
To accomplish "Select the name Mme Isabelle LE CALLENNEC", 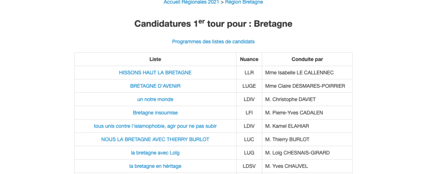I will click(x=299, y=72).
